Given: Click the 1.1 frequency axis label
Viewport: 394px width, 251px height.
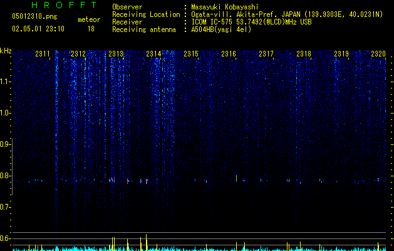Looking at the screenshot, I should 4,82.
